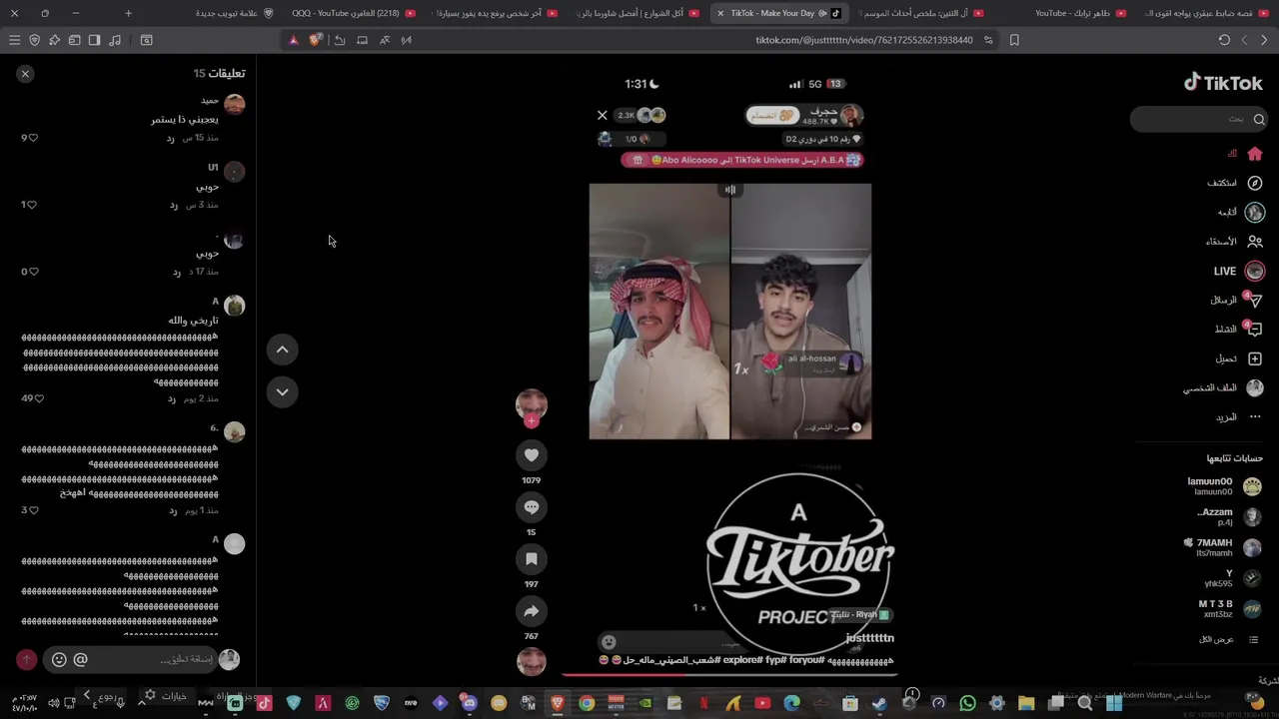Open the music note media control icon
This screenshot has height=719, width=1279.
click(x=115, y=40)
